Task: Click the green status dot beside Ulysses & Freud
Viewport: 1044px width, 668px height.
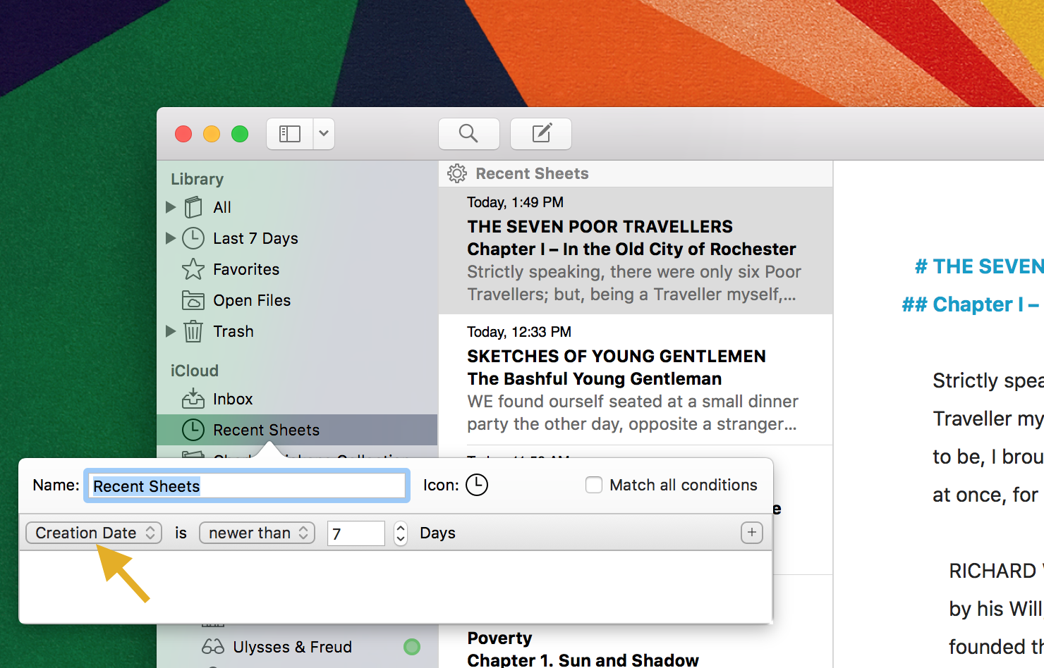Action: click(412, 647)
